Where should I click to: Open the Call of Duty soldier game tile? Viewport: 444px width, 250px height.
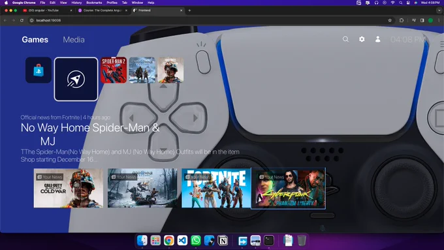(x=170, y=70)
